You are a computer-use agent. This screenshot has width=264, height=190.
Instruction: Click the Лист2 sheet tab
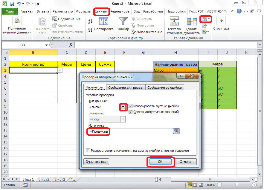(44, 179)
